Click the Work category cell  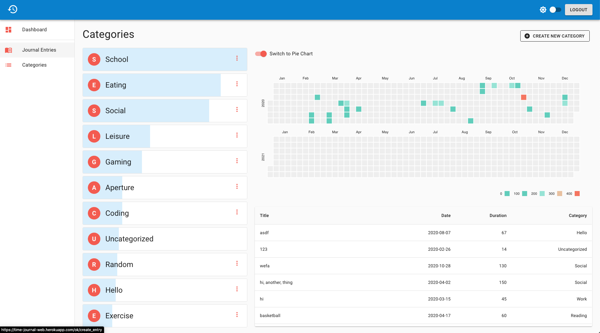pyautogui.click(x=582, y=299)
